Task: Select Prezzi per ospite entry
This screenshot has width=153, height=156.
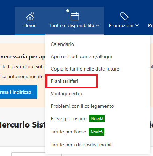Action: point(68,118)
